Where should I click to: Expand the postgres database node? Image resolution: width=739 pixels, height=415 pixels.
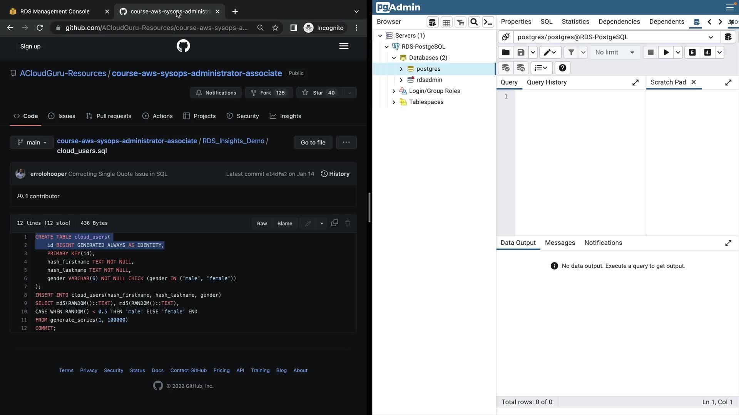click(x=401, y=69)
